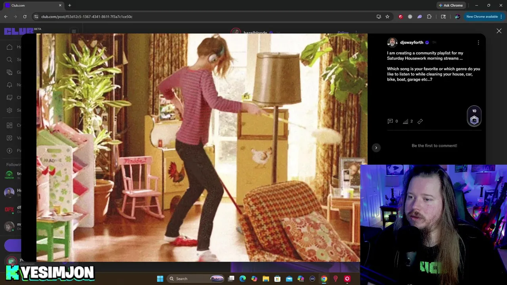
Task: Open the gray disc extension icon
Action: click(x=410, y=17)
